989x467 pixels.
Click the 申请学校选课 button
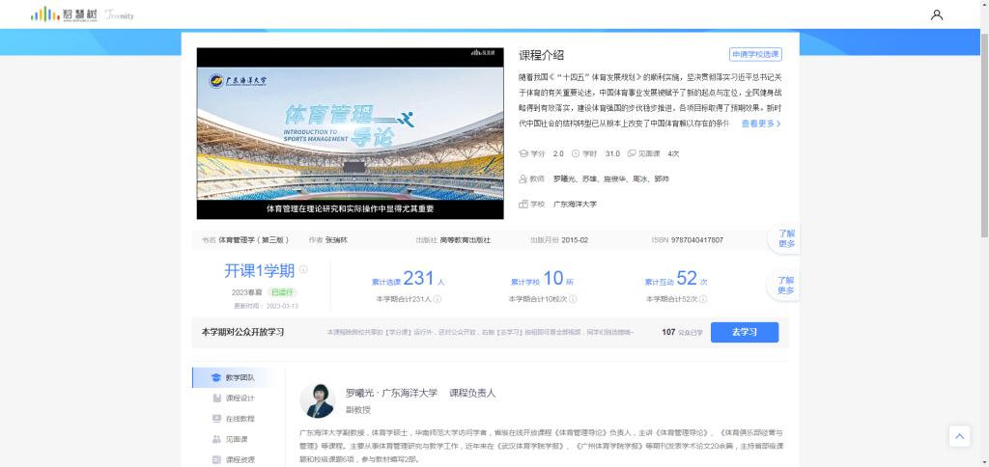pyautogui.click(x=755, y=55)
